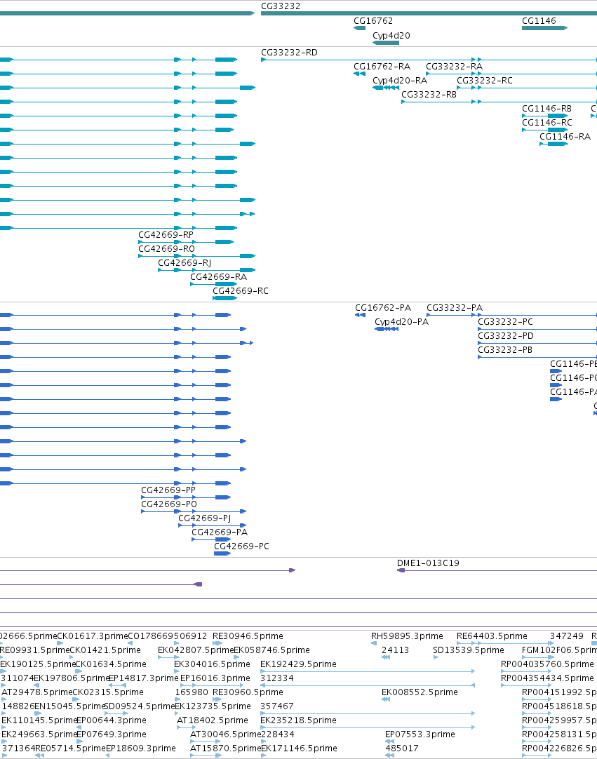The height and width of the screenshot is (759, 597).
Task: Select EST EP07553.3prime
Action: click(x=420, y=734)
